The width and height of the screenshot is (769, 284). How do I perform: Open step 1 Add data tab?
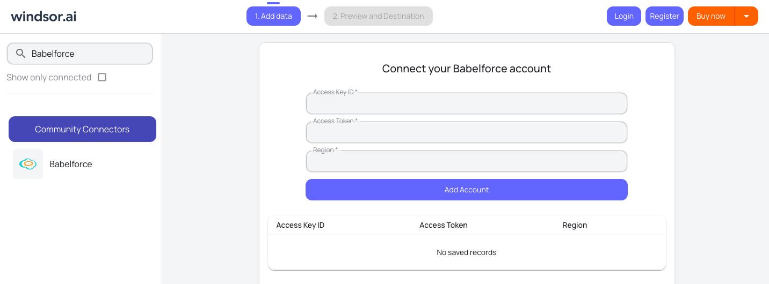(273, 16)
